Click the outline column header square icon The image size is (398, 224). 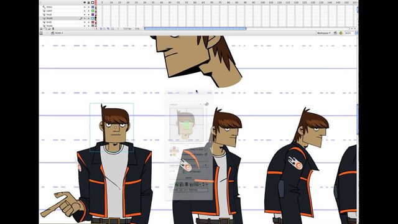[x=93, y=2]
